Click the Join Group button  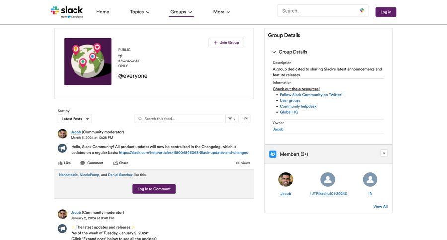click(x=226, y=43)
